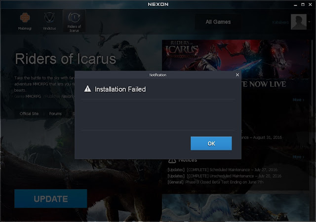Viewport: 316px width, 222px height.
Task: Open Scheduled Maintenance July 27 notice
Action: (x=222, y=170)
